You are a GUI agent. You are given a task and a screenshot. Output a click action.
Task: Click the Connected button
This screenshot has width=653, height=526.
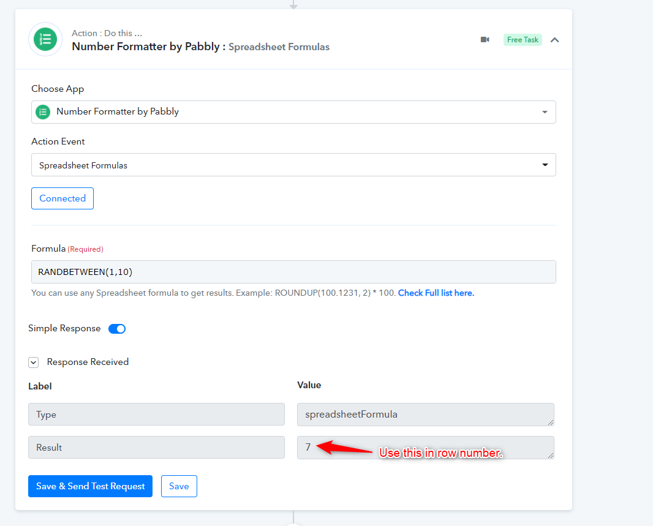click(x=62, y=198)
